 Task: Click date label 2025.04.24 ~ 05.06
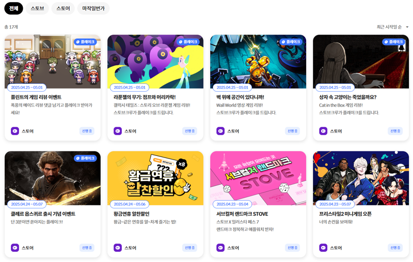click(x=130, y=204)
